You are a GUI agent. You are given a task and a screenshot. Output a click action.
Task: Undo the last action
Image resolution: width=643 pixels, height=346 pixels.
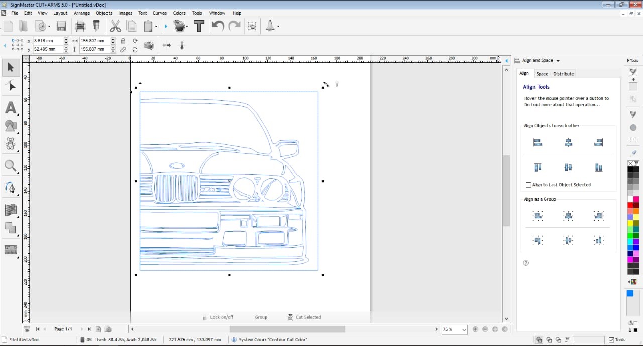218,26
